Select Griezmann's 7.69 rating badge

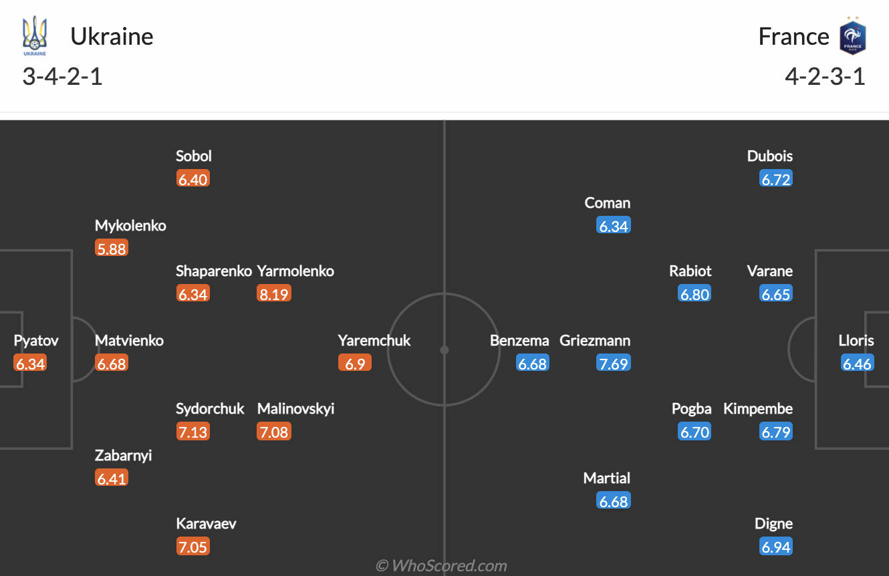614,364
